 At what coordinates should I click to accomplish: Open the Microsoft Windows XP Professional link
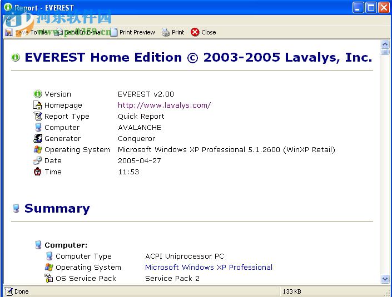pyautogui.click(x=209, y=267)
